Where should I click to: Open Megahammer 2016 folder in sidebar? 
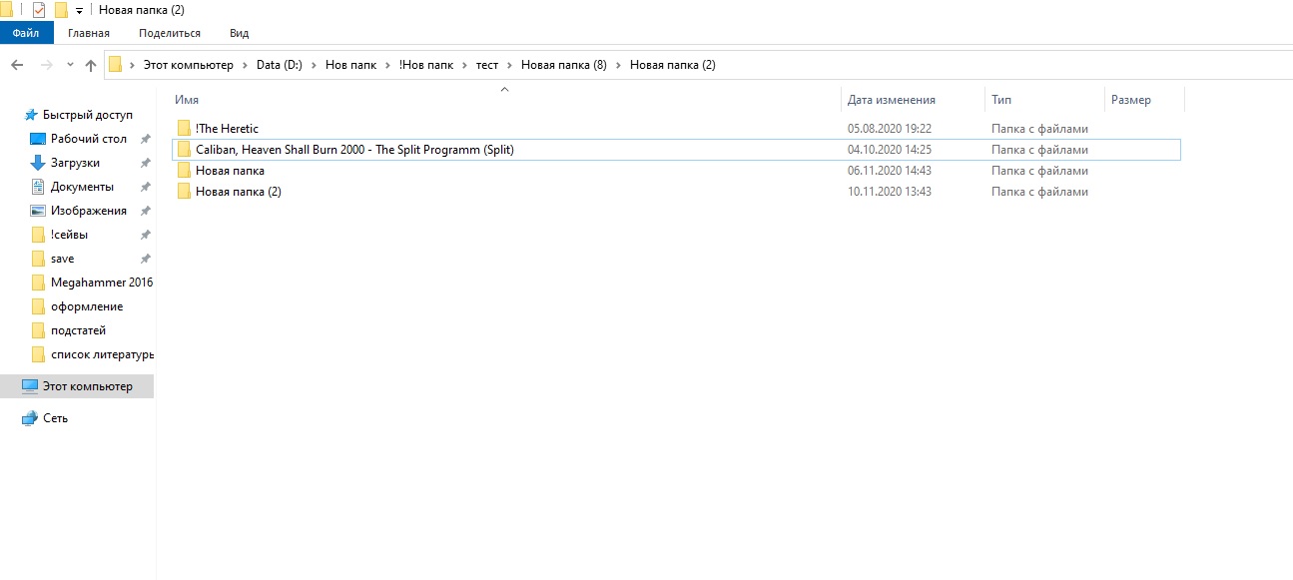click(102, 283)
